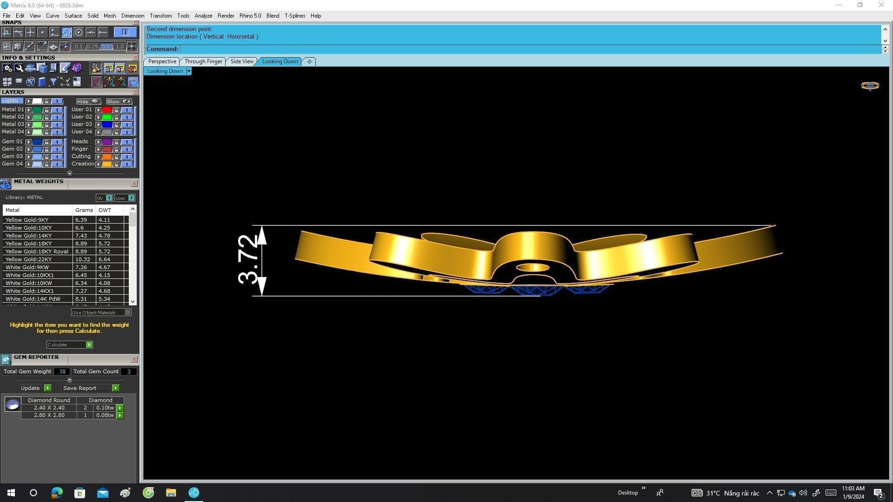Click the 45 degree angle snap icon
Viewport: 893px width, 502px height.
[42, 46]
